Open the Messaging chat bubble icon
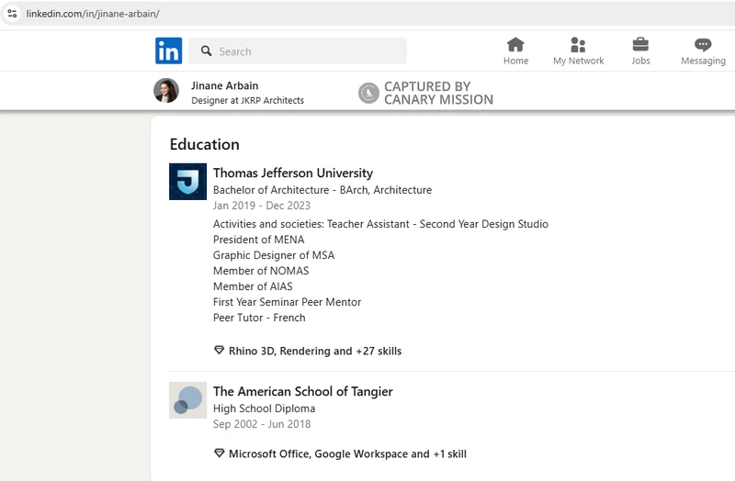The width and height of the screenshot is (735, 481). coord(703,45)
